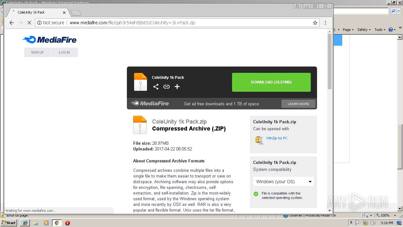Expand the Windows (your OS) dropdown
The height and width of the screenshot is (227, 403).
click(283, 182)
